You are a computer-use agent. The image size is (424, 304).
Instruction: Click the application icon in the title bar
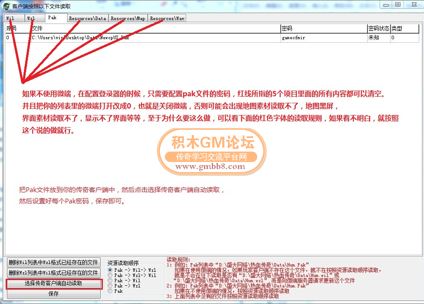pyautogui.click(x=7, y=6)
